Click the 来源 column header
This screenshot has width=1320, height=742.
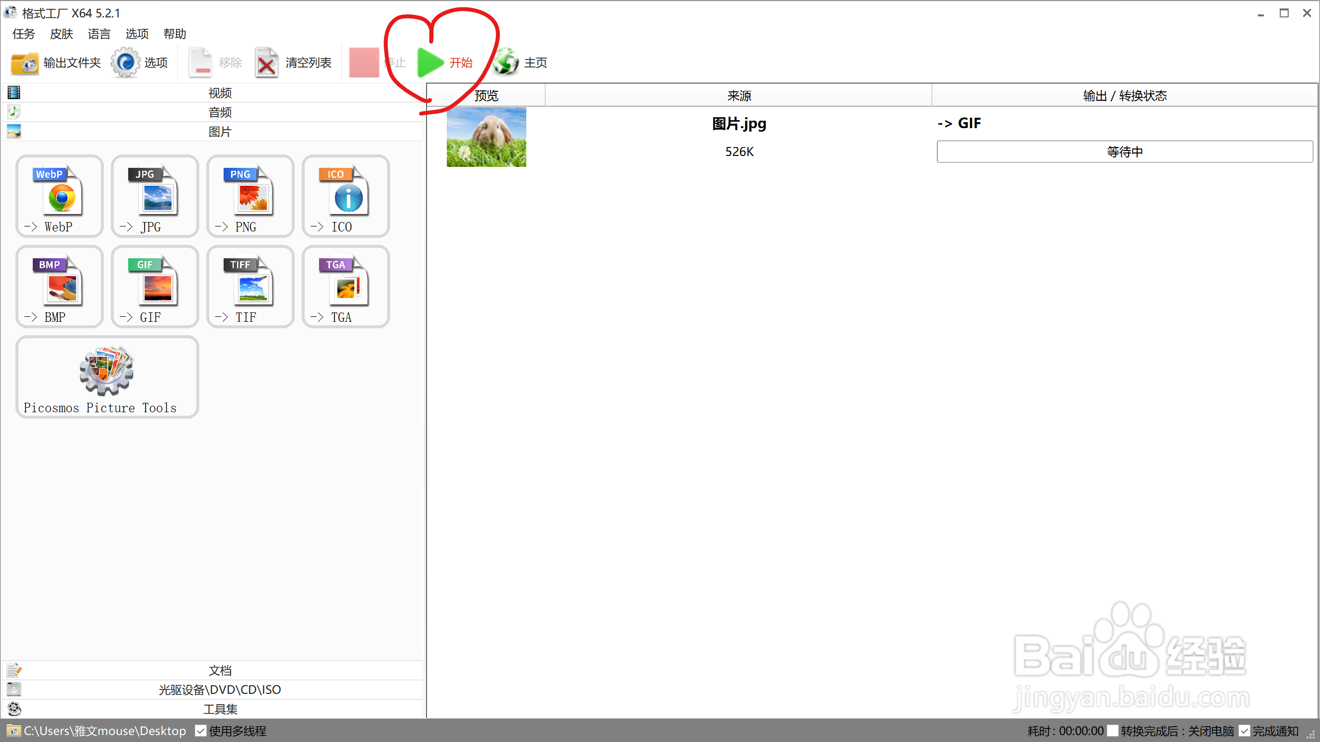coord(739,95)
